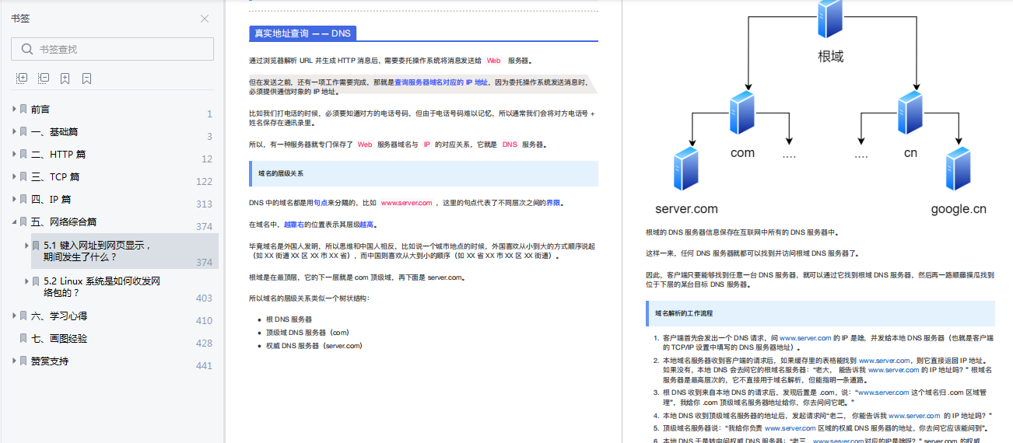Image resolution: width=1013 pixels, height=443 pixels.
Task: Click www.server.com link in workflow step 5
Action: (790, 428)
